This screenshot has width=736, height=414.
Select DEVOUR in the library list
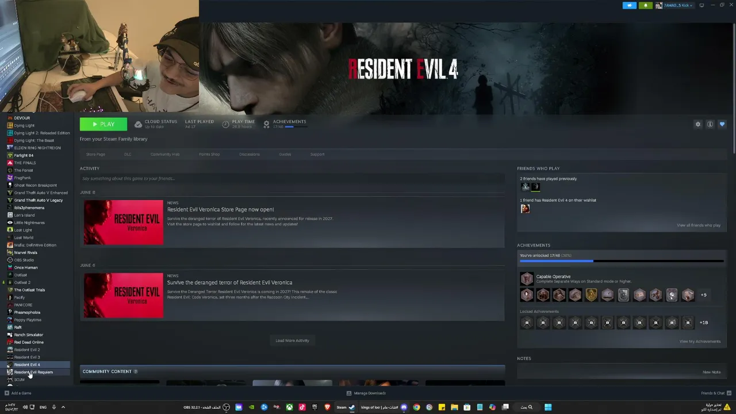(22, 118)
